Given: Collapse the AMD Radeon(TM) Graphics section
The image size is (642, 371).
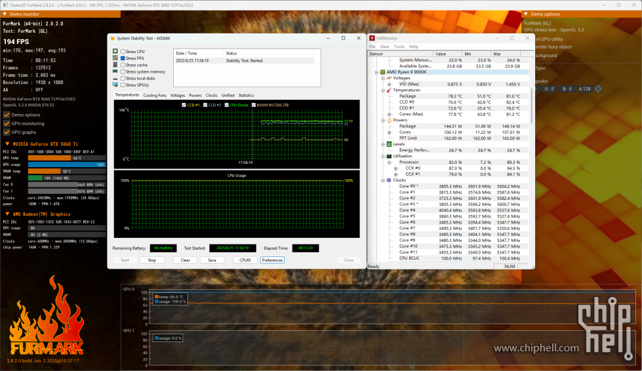Looking at the screenshot, I should pyautogui.click(x=7, y=214).
